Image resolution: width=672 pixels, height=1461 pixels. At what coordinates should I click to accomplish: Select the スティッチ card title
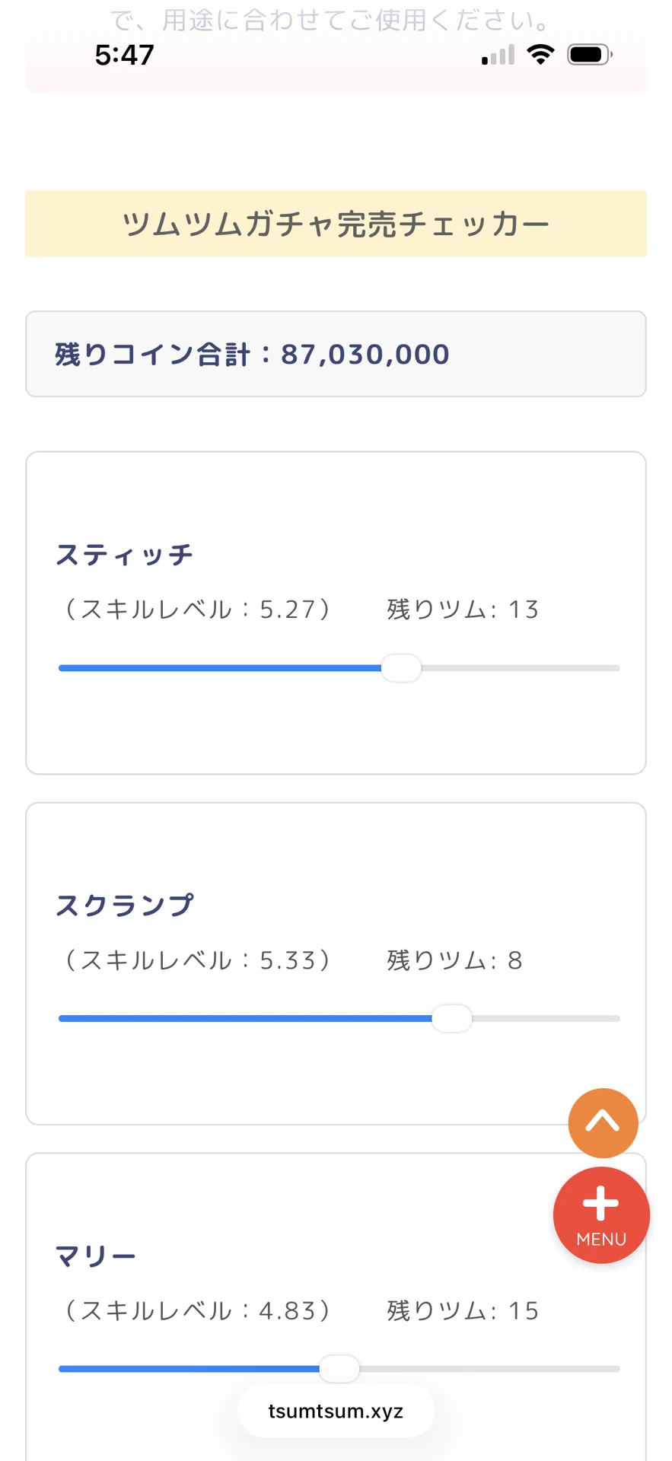click(x=125, y=555)
